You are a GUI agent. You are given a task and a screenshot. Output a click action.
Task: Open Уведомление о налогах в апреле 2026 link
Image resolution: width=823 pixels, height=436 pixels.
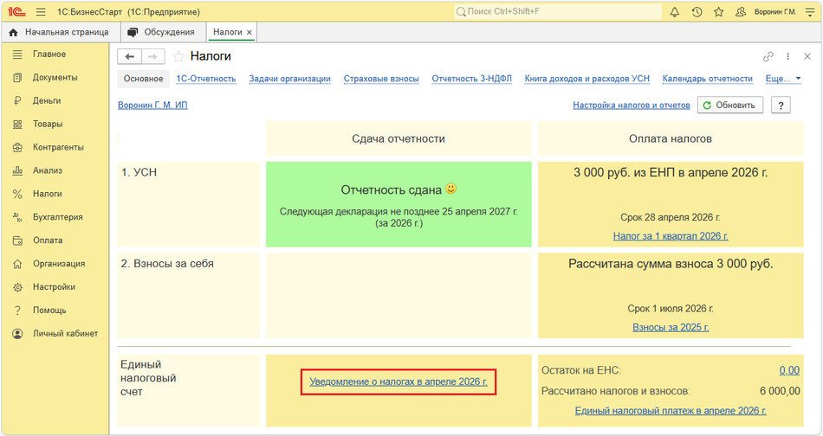399,381
